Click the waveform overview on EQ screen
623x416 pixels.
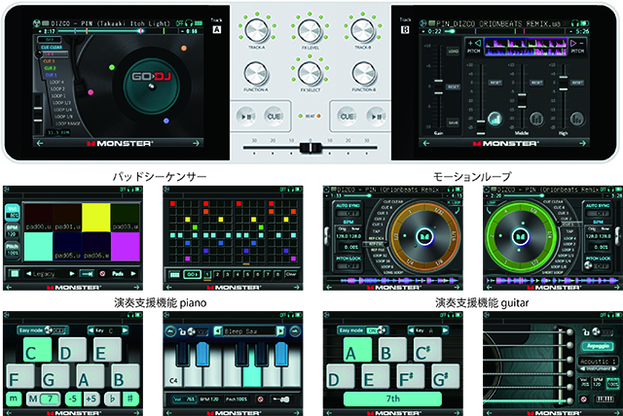tap(526, 47)
